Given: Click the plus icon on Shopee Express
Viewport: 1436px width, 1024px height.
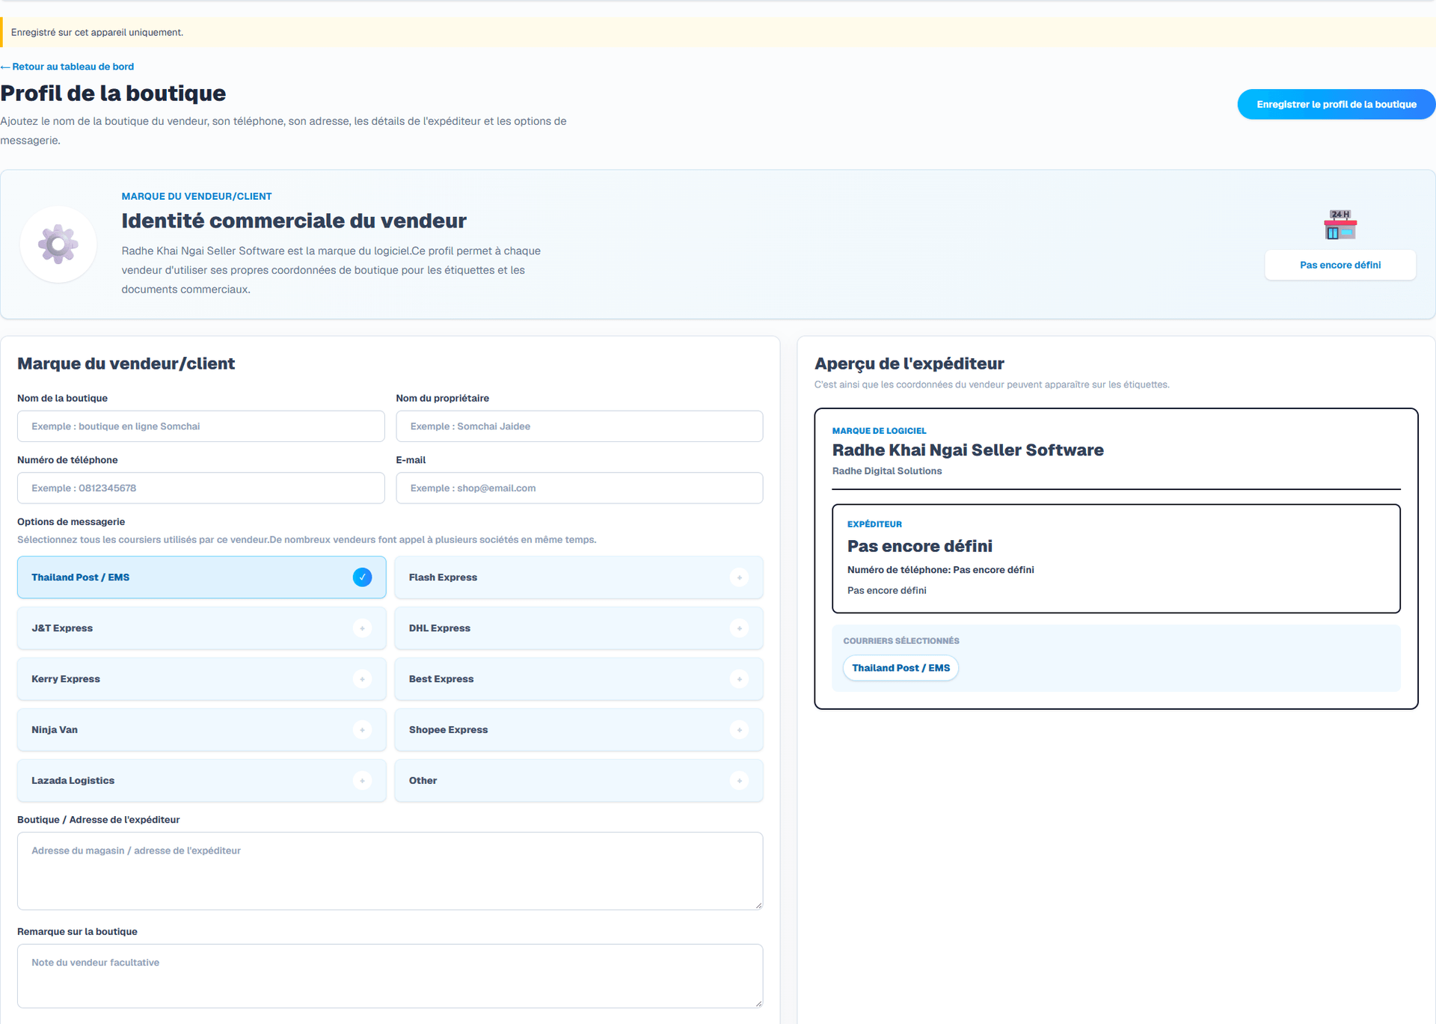Looking at the screenshot, I should (x=739, y=730).
